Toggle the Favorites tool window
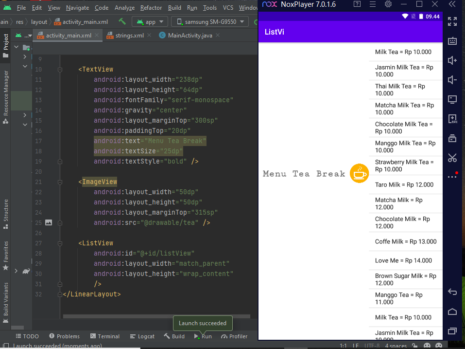 click(x=5, y=256)
